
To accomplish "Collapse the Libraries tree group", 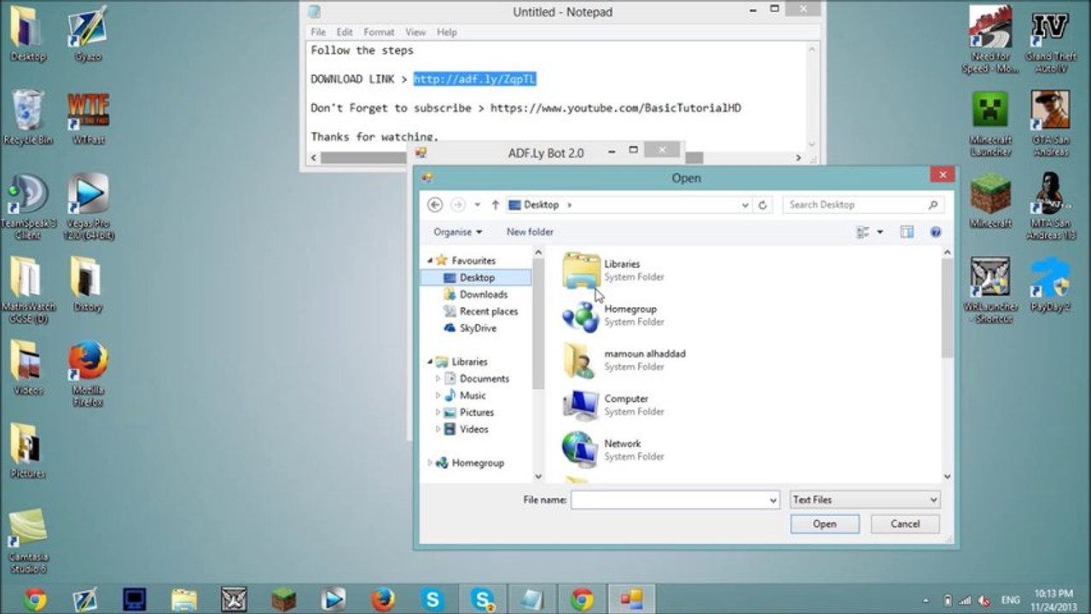I will pos(430,362).
